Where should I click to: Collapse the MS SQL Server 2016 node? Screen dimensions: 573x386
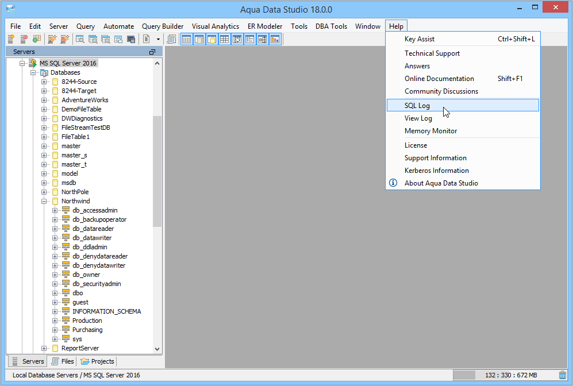coord(22,63)
